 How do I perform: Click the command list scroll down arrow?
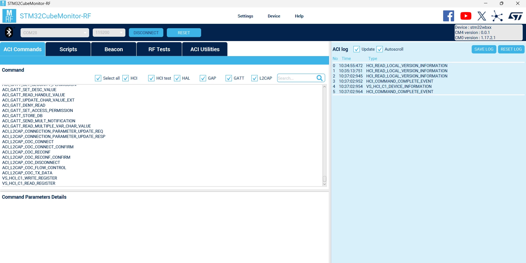click(x=325, y=184)
